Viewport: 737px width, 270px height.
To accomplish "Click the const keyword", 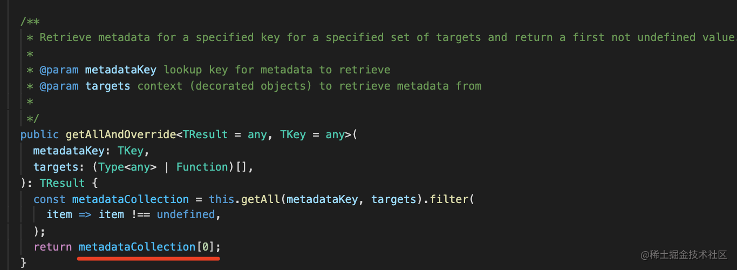I will pyautogui.click(x=50, y=199).
